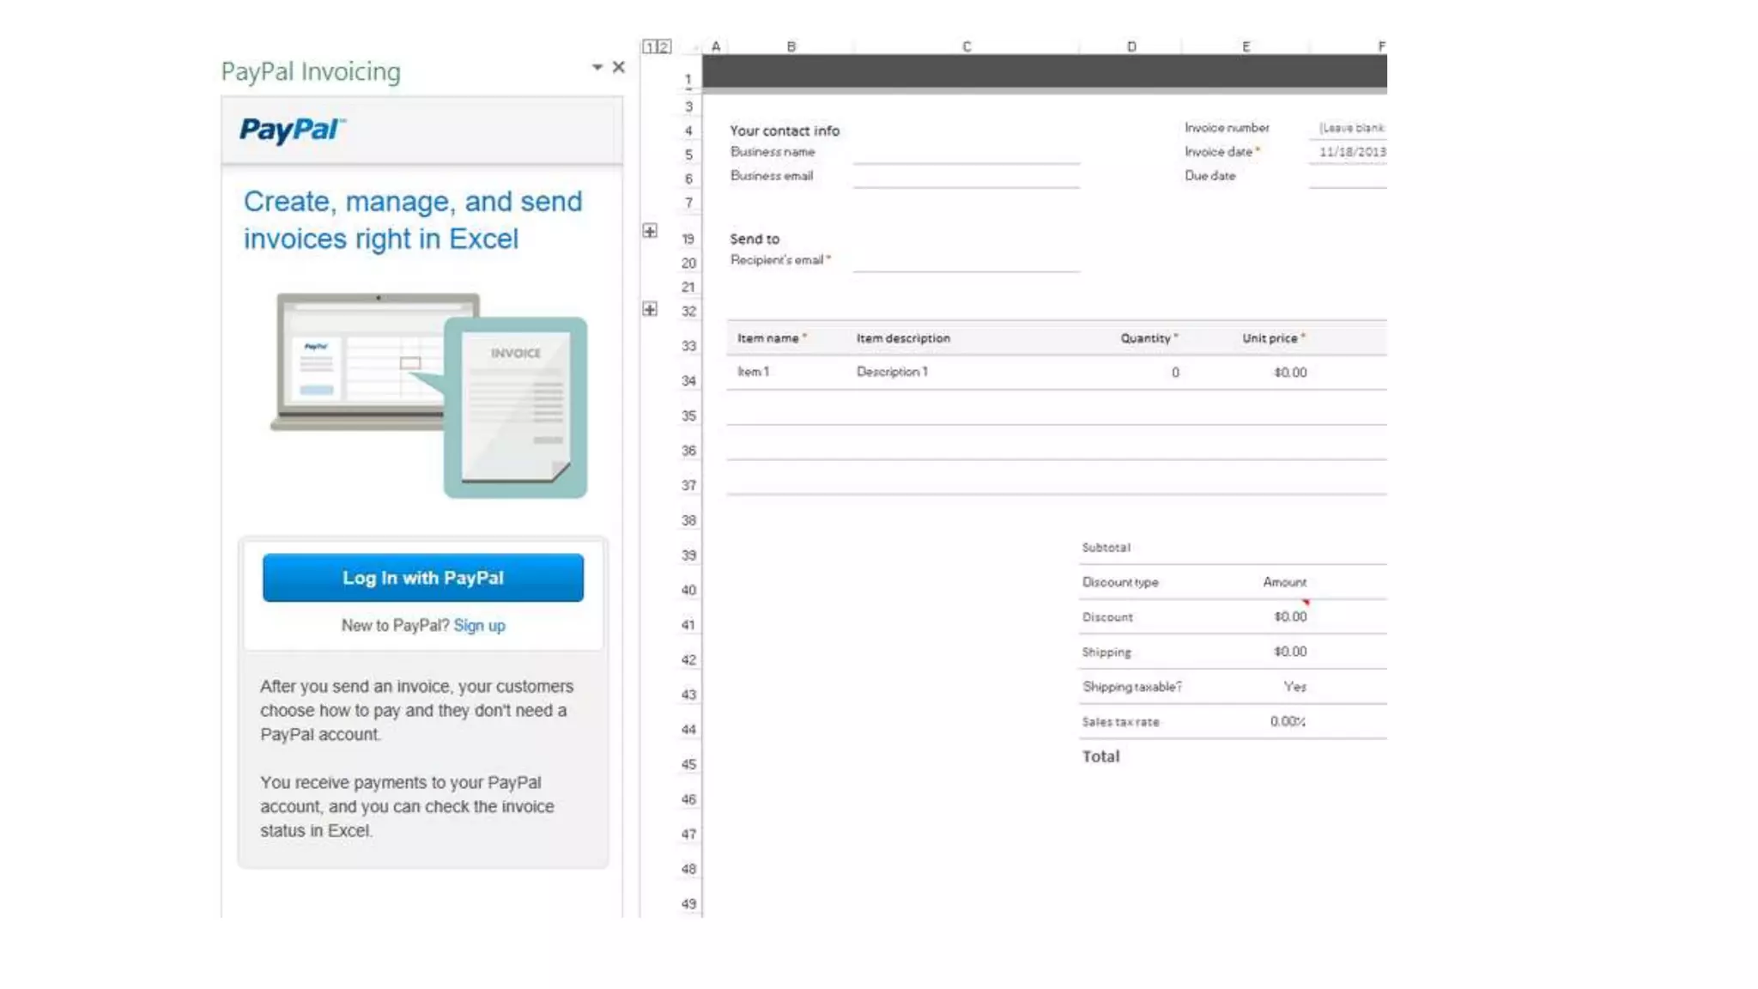Select column D header
The width and height of the screenshot is (1758, 989).
(x=1131, y=46)
